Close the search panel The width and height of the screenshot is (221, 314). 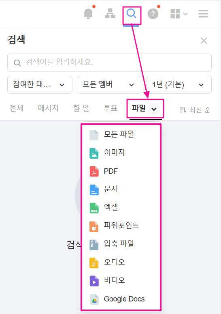tap(204, 41)
